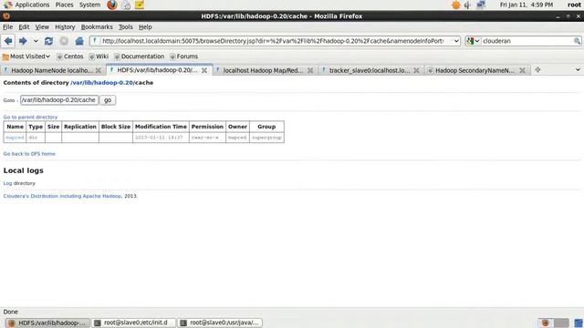Open the History menu
This screenshot has height=328, width=584.
65,26
